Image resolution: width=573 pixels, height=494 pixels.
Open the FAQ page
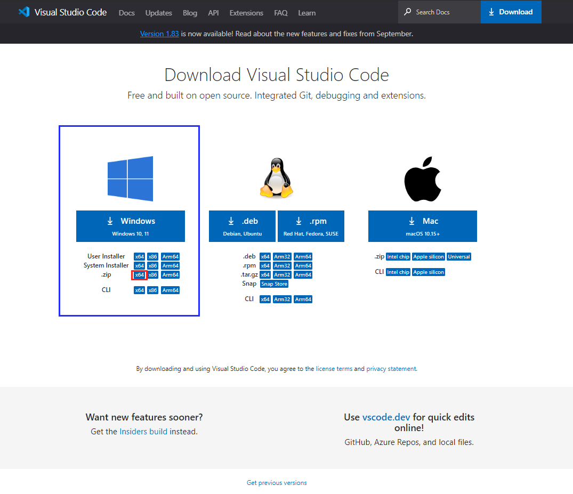281,13
